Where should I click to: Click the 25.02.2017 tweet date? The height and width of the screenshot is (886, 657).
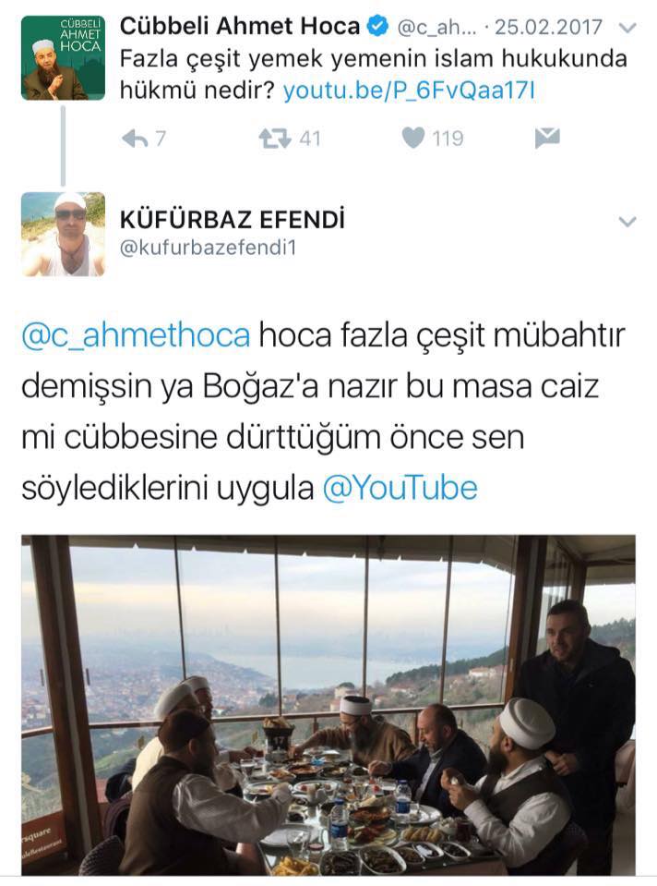tap(549, 27)
